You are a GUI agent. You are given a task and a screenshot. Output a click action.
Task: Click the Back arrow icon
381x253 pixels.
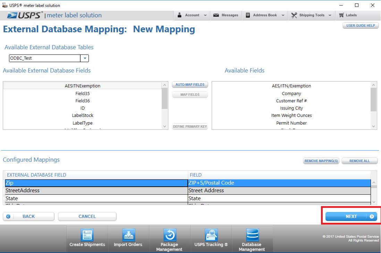click(x=8, y=216)
